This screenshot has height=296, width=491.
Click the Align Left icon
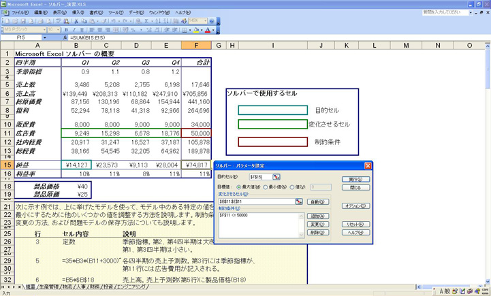[x=92, y=30]
